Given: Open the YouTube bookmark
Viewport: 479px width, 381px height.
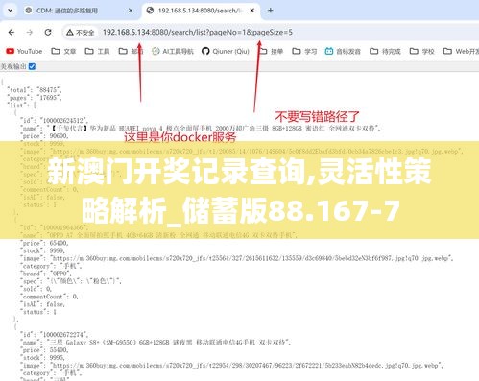Looking at the screenshot, I should tap(24, 51).
